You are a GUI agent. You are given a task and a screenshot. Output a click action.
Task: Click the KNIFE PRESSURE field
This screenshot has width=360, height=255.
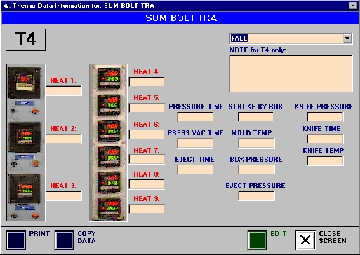(x=325, y=117)
